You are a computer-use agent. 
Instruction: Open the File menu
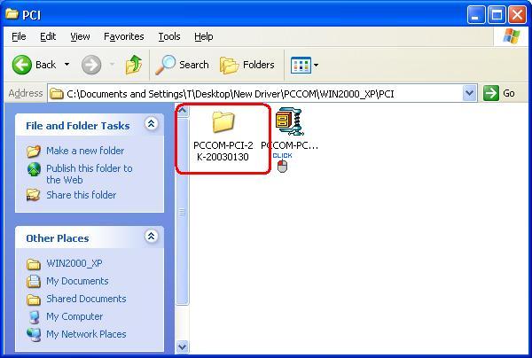pos(19,36)
